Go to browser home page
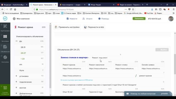176x99 pixels. [15, 9]
